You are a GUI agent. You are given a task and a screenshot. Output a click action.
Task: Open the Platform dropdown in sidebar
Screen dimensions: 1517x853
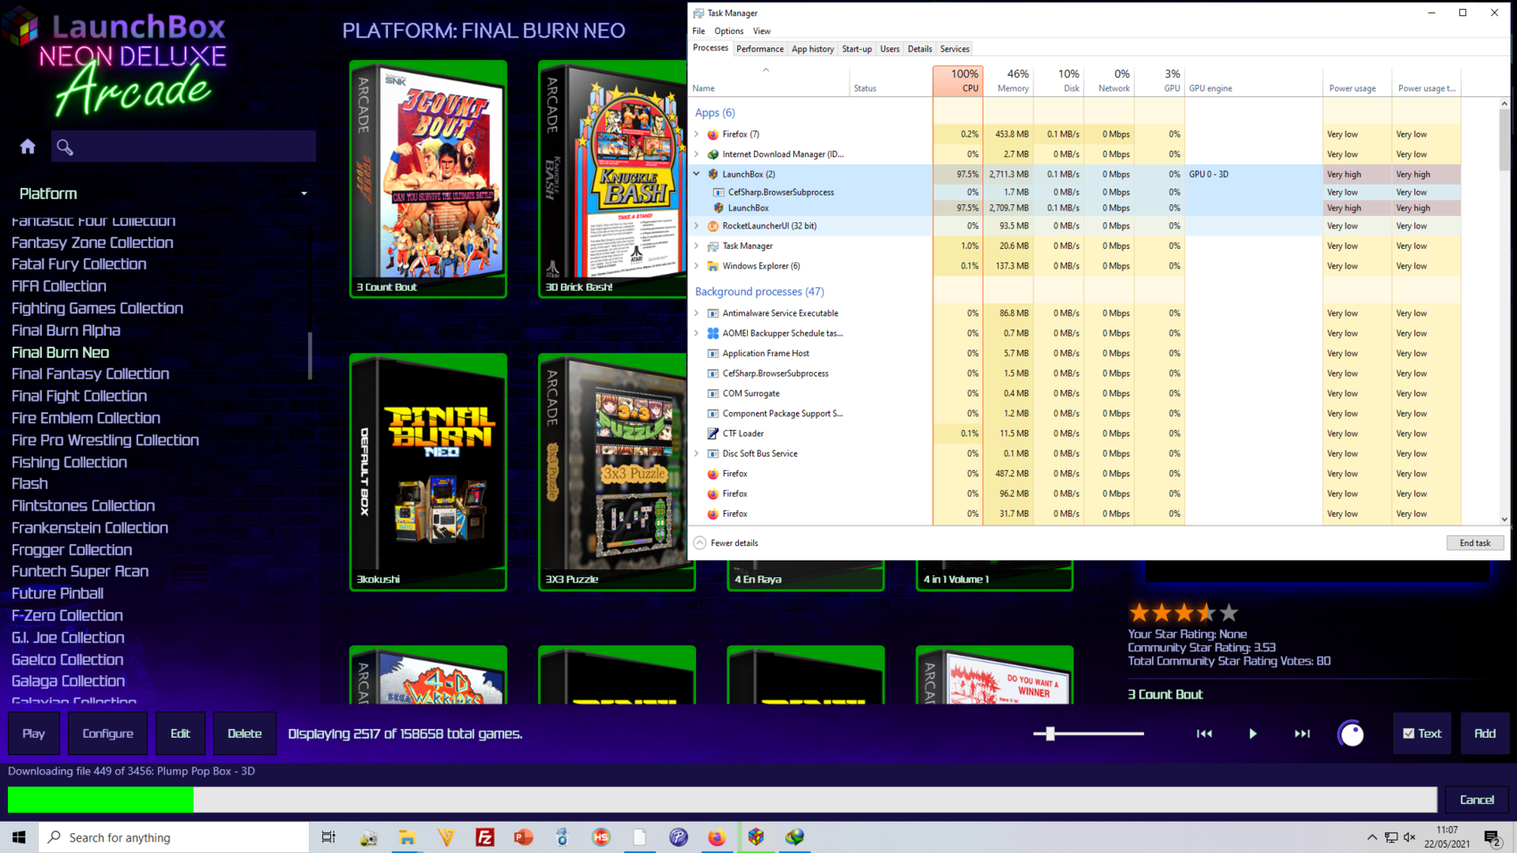click(304, 194)
